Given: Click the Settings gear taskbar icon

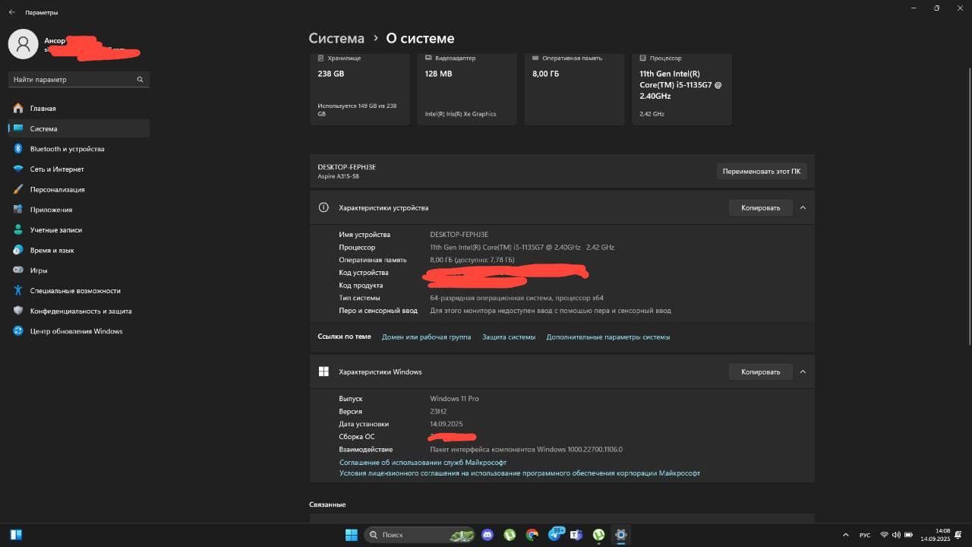Looking at the screenshot, I should coord(621,535).
